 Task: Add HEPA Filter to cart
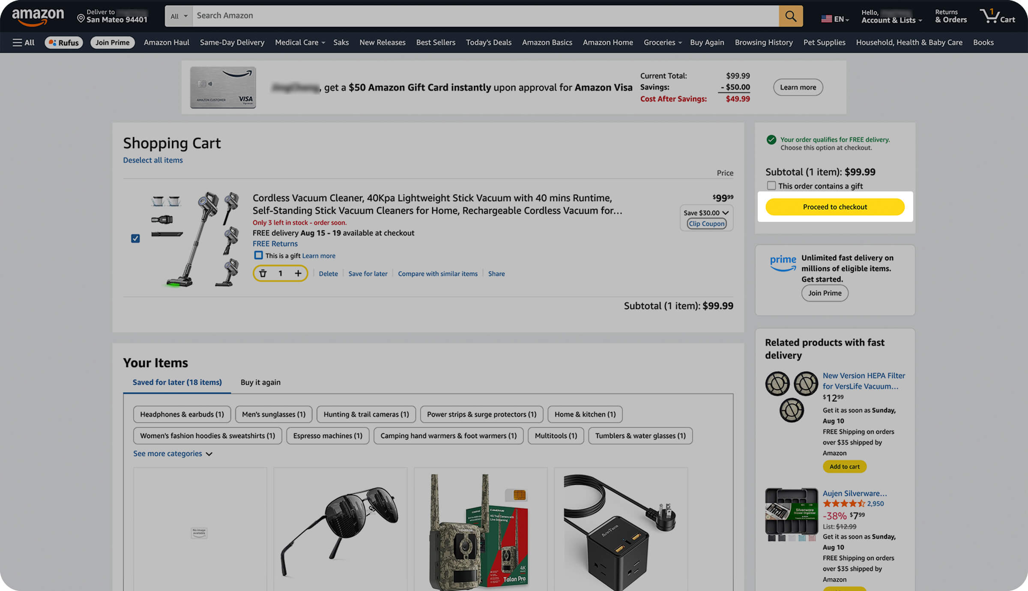point(844,466)
